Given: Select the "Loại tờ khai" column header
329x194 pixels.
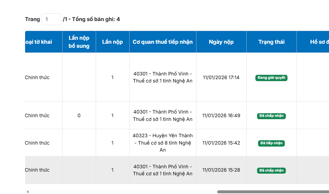Looking at the screenshot, I should pos(38,42).
